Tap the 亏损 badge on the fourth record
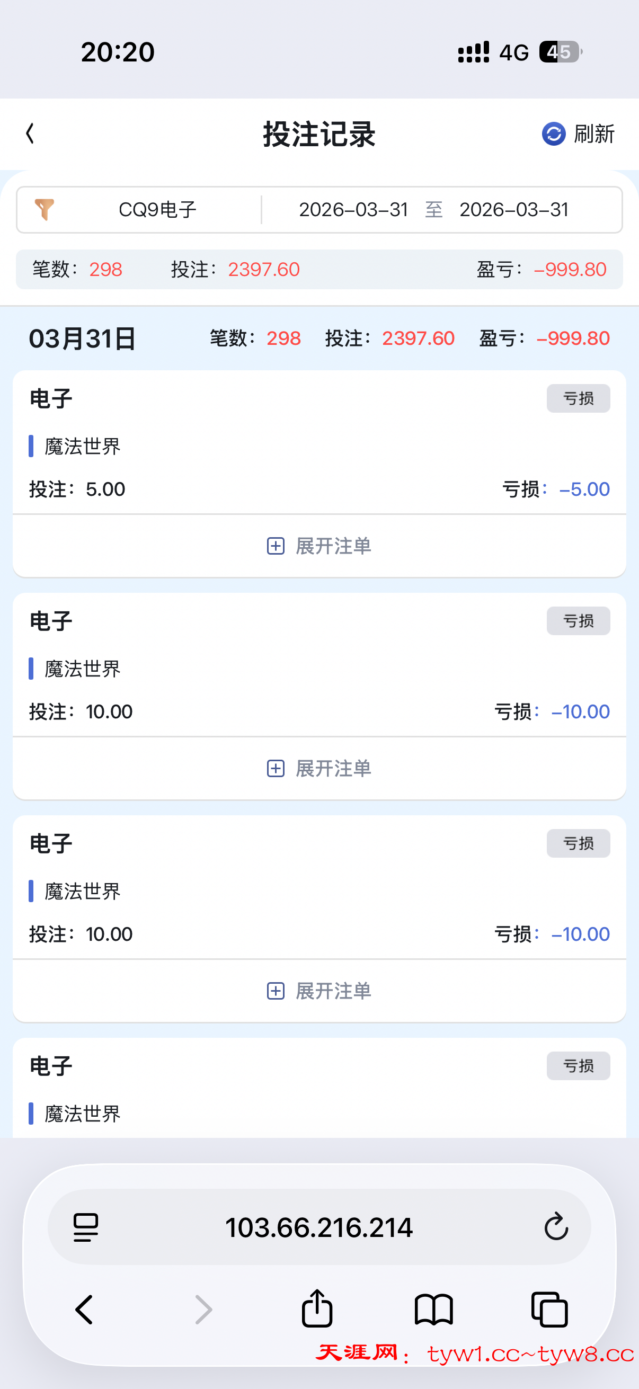Viewport: 639px width, 1389px height. 578,1065
